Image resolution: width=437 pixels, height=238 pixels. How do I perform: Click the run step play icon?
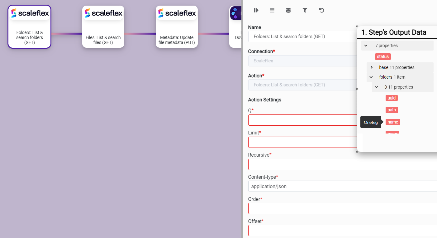point(256,10)
